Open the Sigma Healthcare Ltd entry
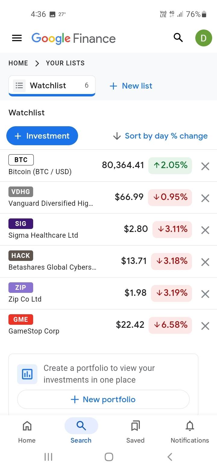The width and height of the screenshot is (217, 470). click(x=43, y=235)
